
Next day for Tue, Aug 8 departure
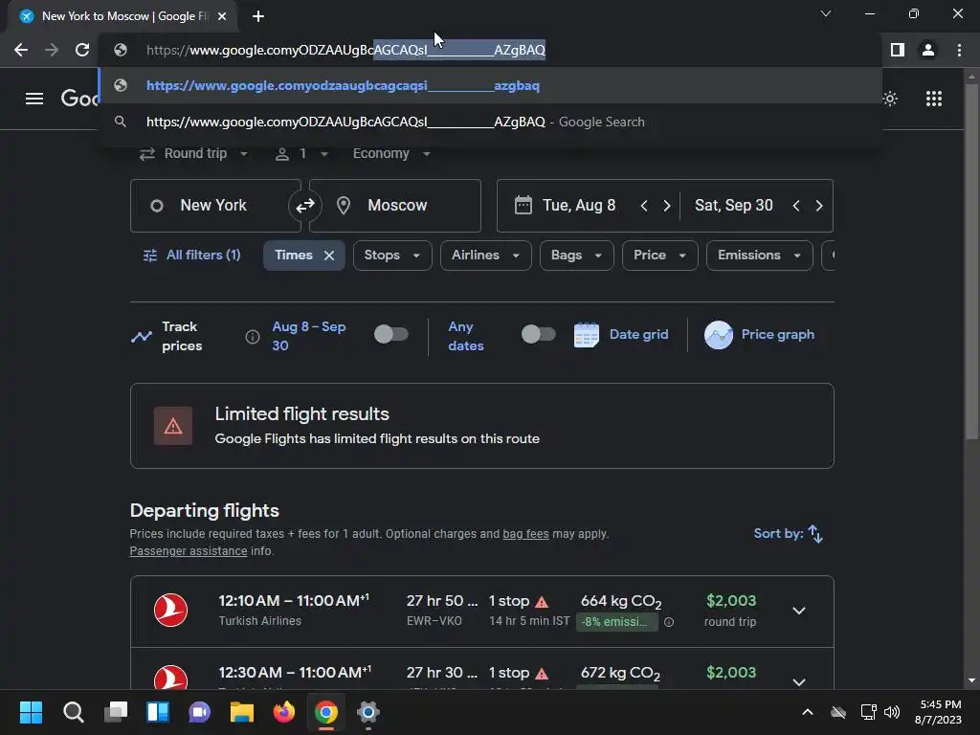pos(667,206)
